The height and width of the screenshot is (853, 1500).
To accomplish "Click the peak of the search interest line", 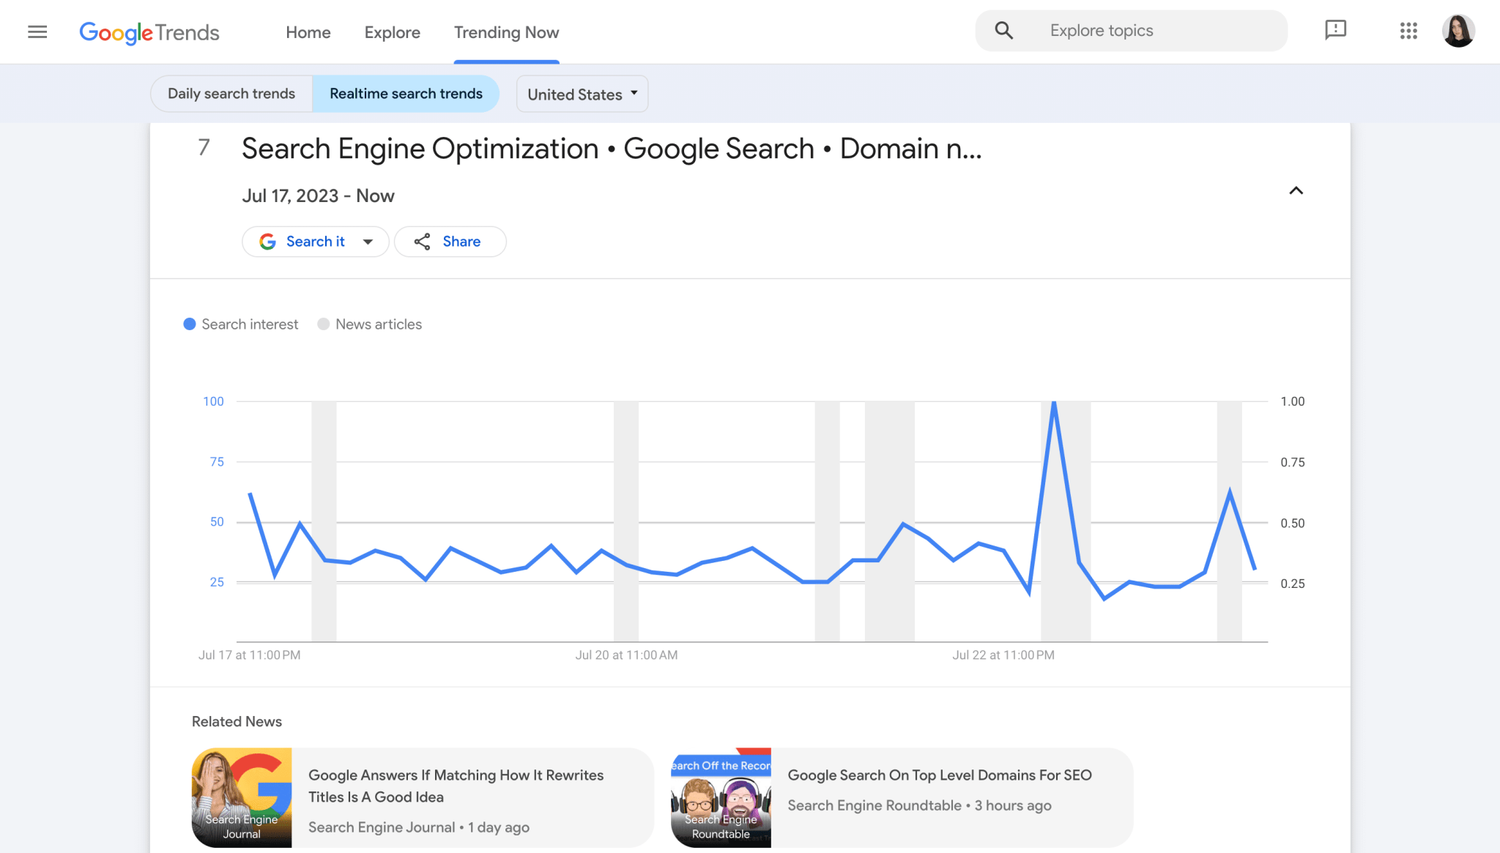I will click(x=1055, y=402).
